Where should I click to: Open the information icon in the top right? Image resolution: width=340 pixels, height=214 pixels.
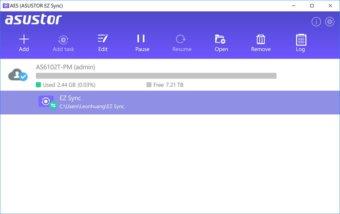pyautogui.click(x=316, y=21)
